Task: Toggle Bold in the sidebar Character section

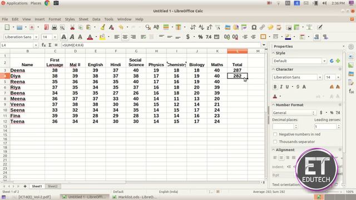Action: (275, 87)
